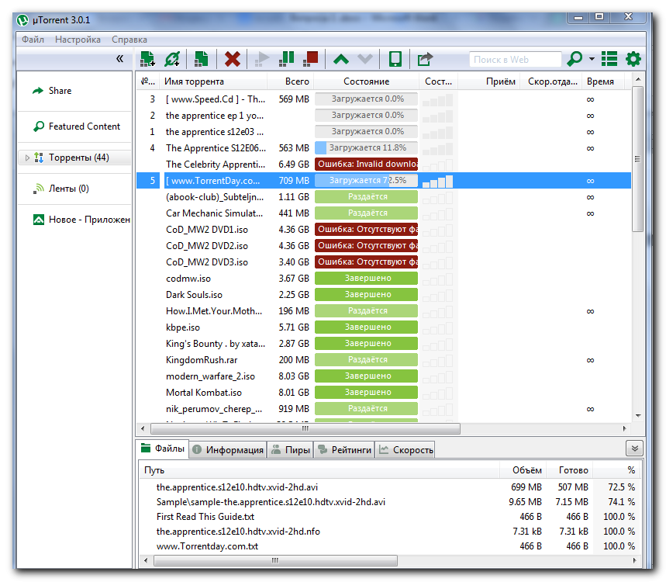Click the Pause torrent icon
This screenshot has width=666, height=582.
click(286, 59)
